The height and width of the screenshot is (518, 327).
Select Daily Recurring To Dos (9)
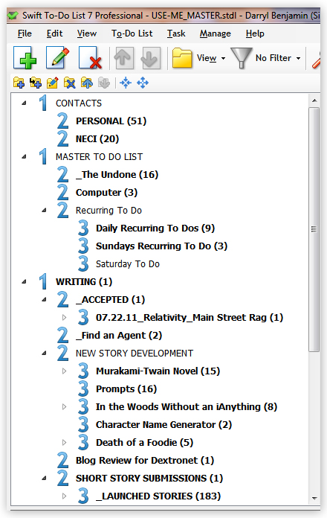[x=155, y=228]
